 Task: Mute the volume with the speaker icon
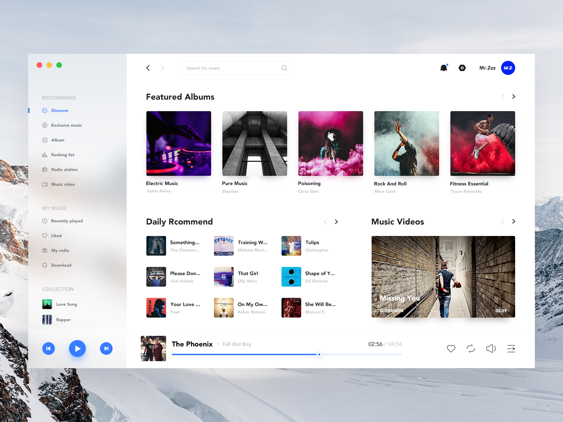coord(491,349)
